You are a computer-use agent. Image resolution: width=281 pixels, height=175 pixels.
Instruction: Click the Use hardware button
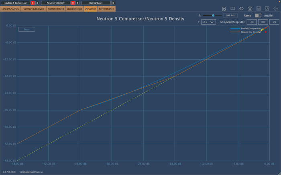click(x=96, y=3)
